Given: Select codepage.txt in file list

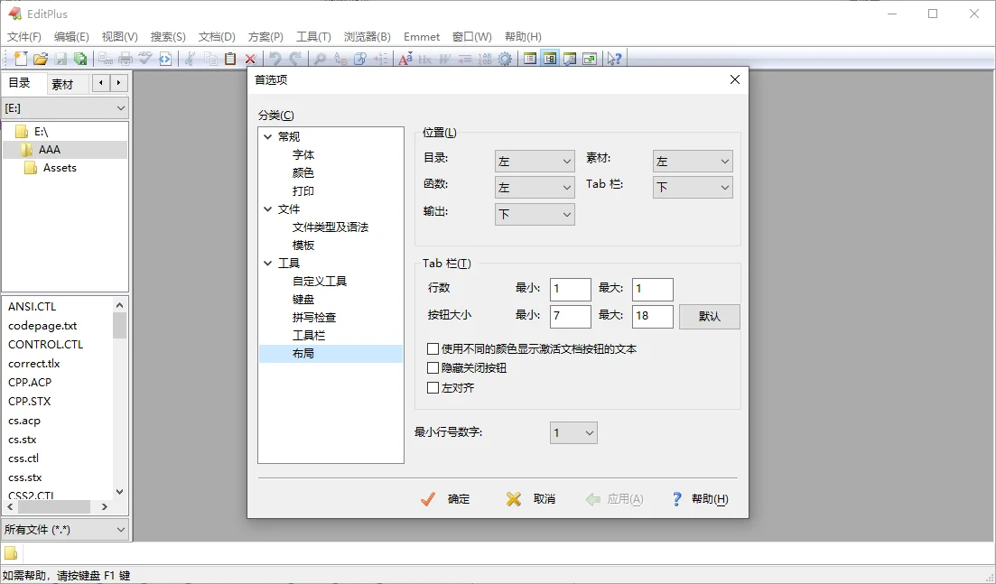Looking at the screenshot, I should click(42, 326).
